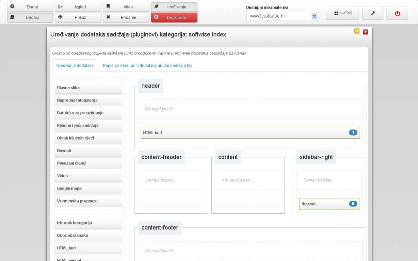Screen dimensions: 418x261
Task: Close the dialog with the red X icon
Action: (x=365, y=32)
